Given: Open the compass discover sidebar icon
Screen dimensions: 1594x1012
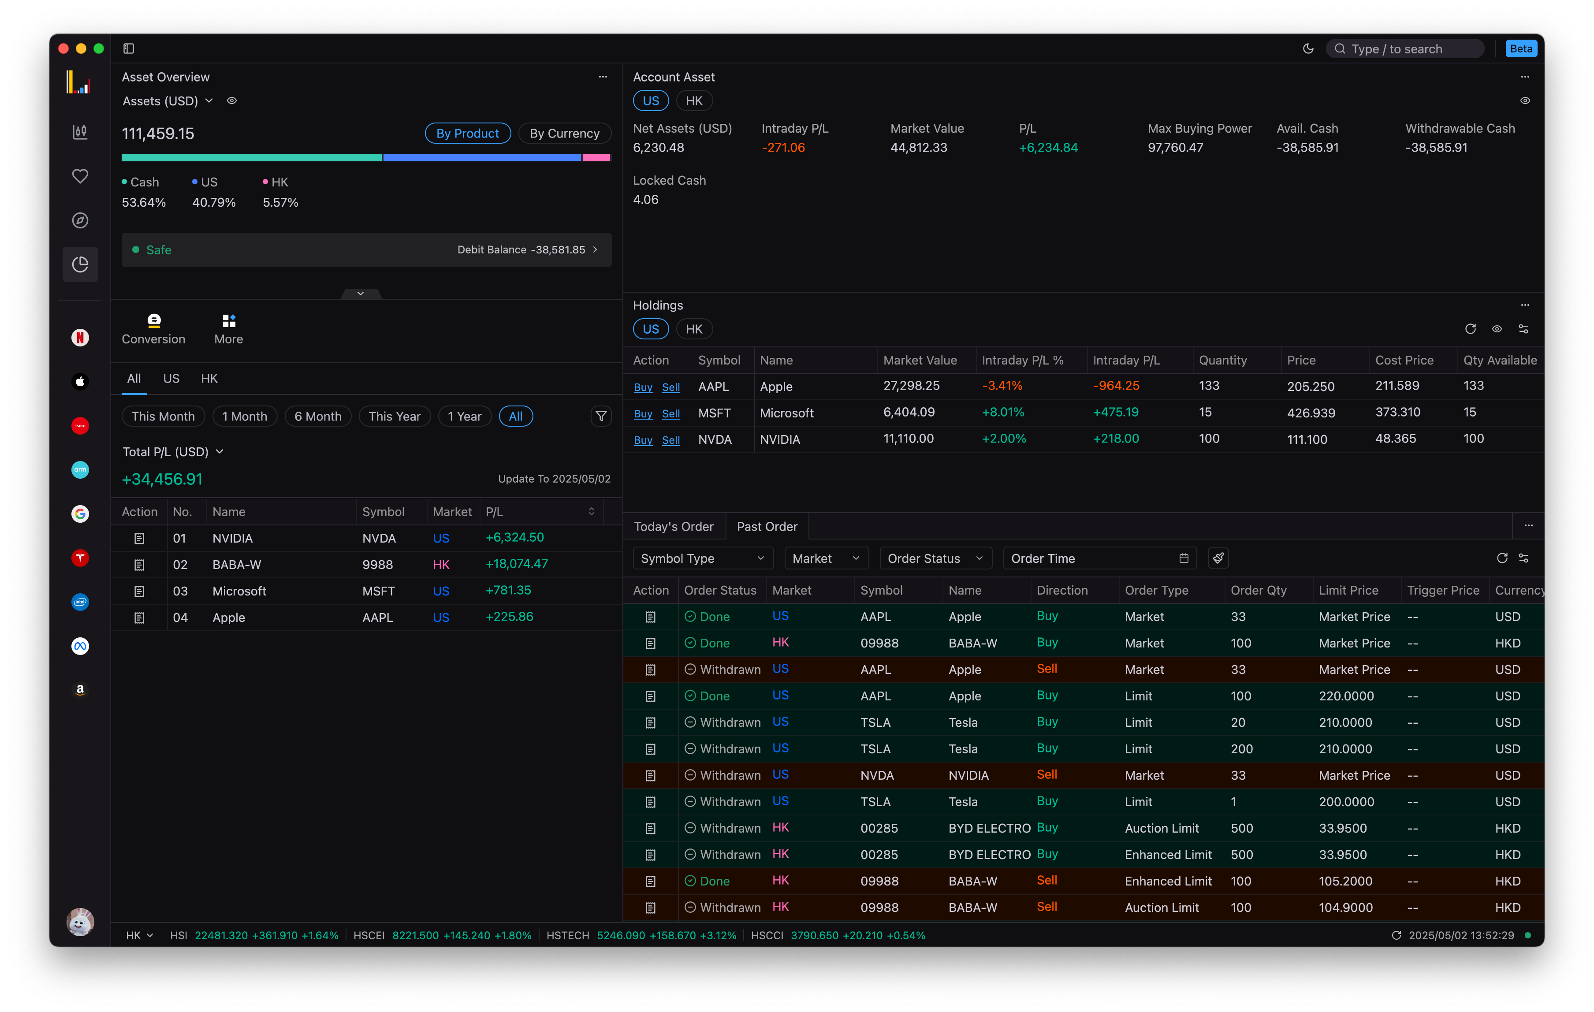Looking at the screenshot, I should coord(80,220).
